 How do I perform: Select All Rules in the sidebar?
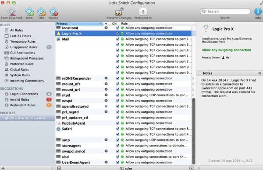coord(17,30)
